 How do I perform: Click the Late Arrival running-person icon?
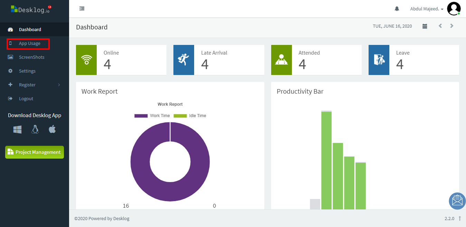click(x=183, y=60)
